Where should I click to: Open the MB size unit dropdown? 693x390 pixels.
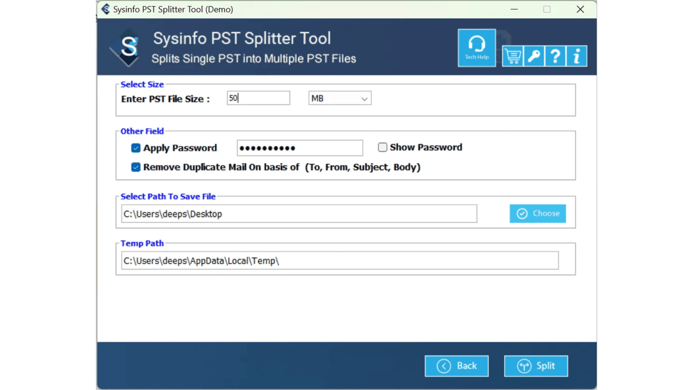click(340, 98)
